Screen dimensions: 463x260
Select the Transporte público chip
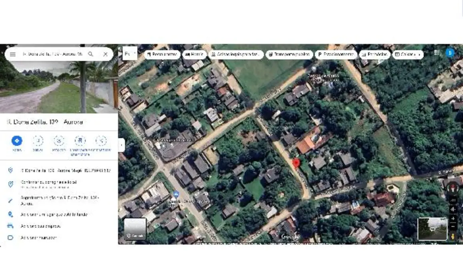point(289,54)
